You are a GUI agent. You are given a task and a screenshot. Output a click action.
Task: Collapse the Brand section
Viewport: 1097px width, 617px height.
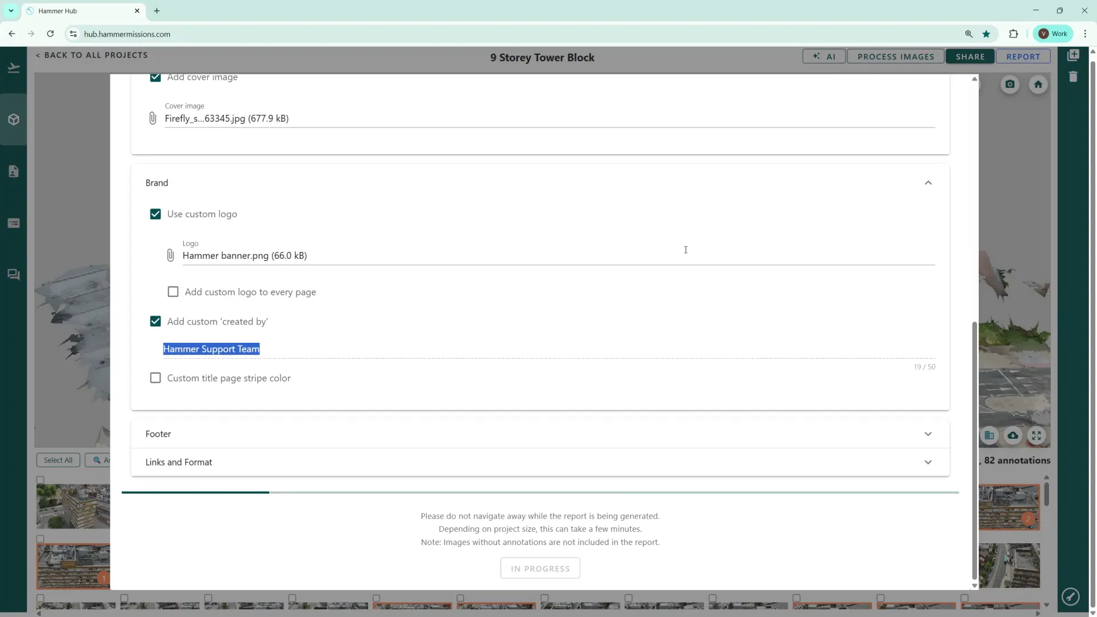928,183
